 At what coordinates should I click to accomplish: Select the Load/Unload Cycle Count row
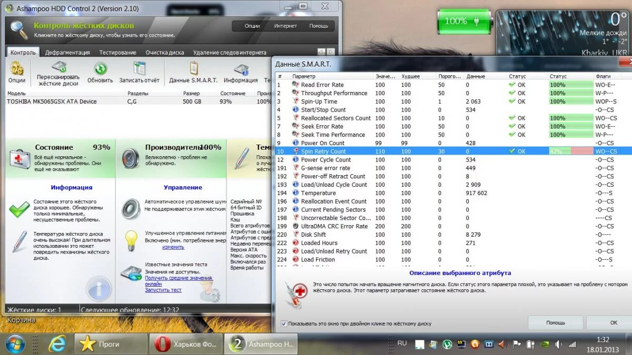pos(453,185)
